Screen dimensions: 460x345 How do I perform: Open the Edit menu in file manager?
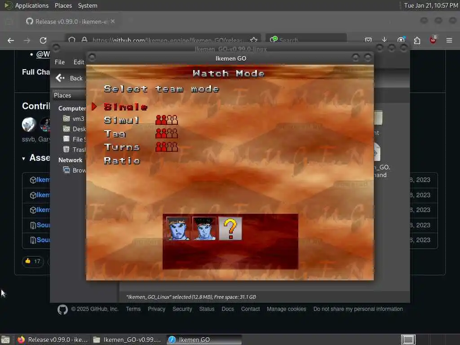(78, 62)
